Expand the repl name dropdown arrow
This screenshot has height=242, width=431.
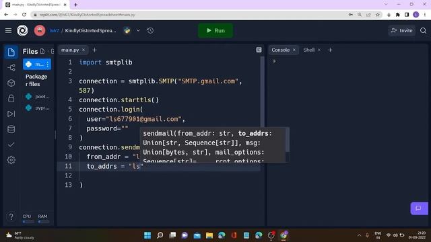138,30
